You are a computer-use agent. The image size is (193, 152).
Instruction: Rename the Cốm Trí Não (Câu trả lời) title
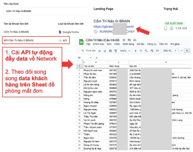point(103,40)
